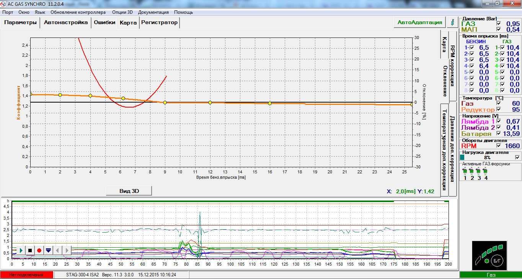Select the vertical Отклонение tab
The width and height of the screenshot is (522, 279).
tap(445, 81)
